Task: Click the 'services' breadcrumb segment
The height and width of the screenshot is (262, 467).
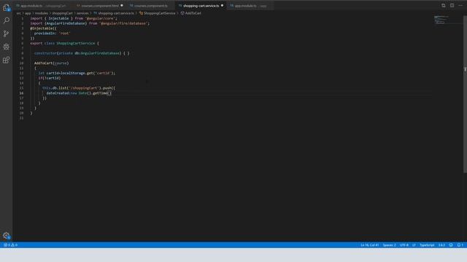Action: point(82,13)
